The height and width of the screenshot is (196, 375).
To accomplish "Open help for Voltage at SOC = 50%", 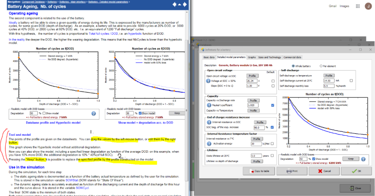I will (x=208, y=81).
